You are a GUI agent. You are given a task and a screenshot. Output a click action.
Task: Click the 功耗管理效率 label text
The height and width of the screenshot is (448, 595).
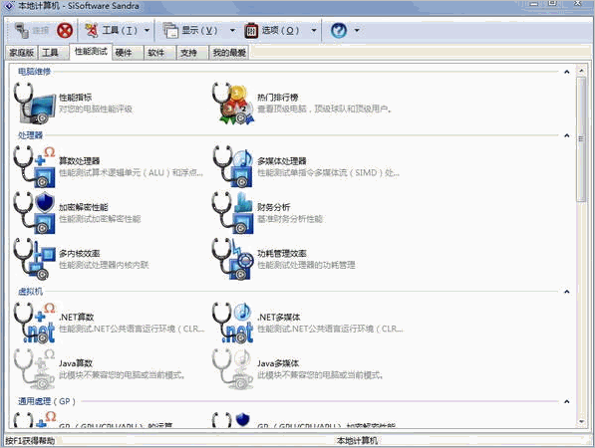pos(282,253)
